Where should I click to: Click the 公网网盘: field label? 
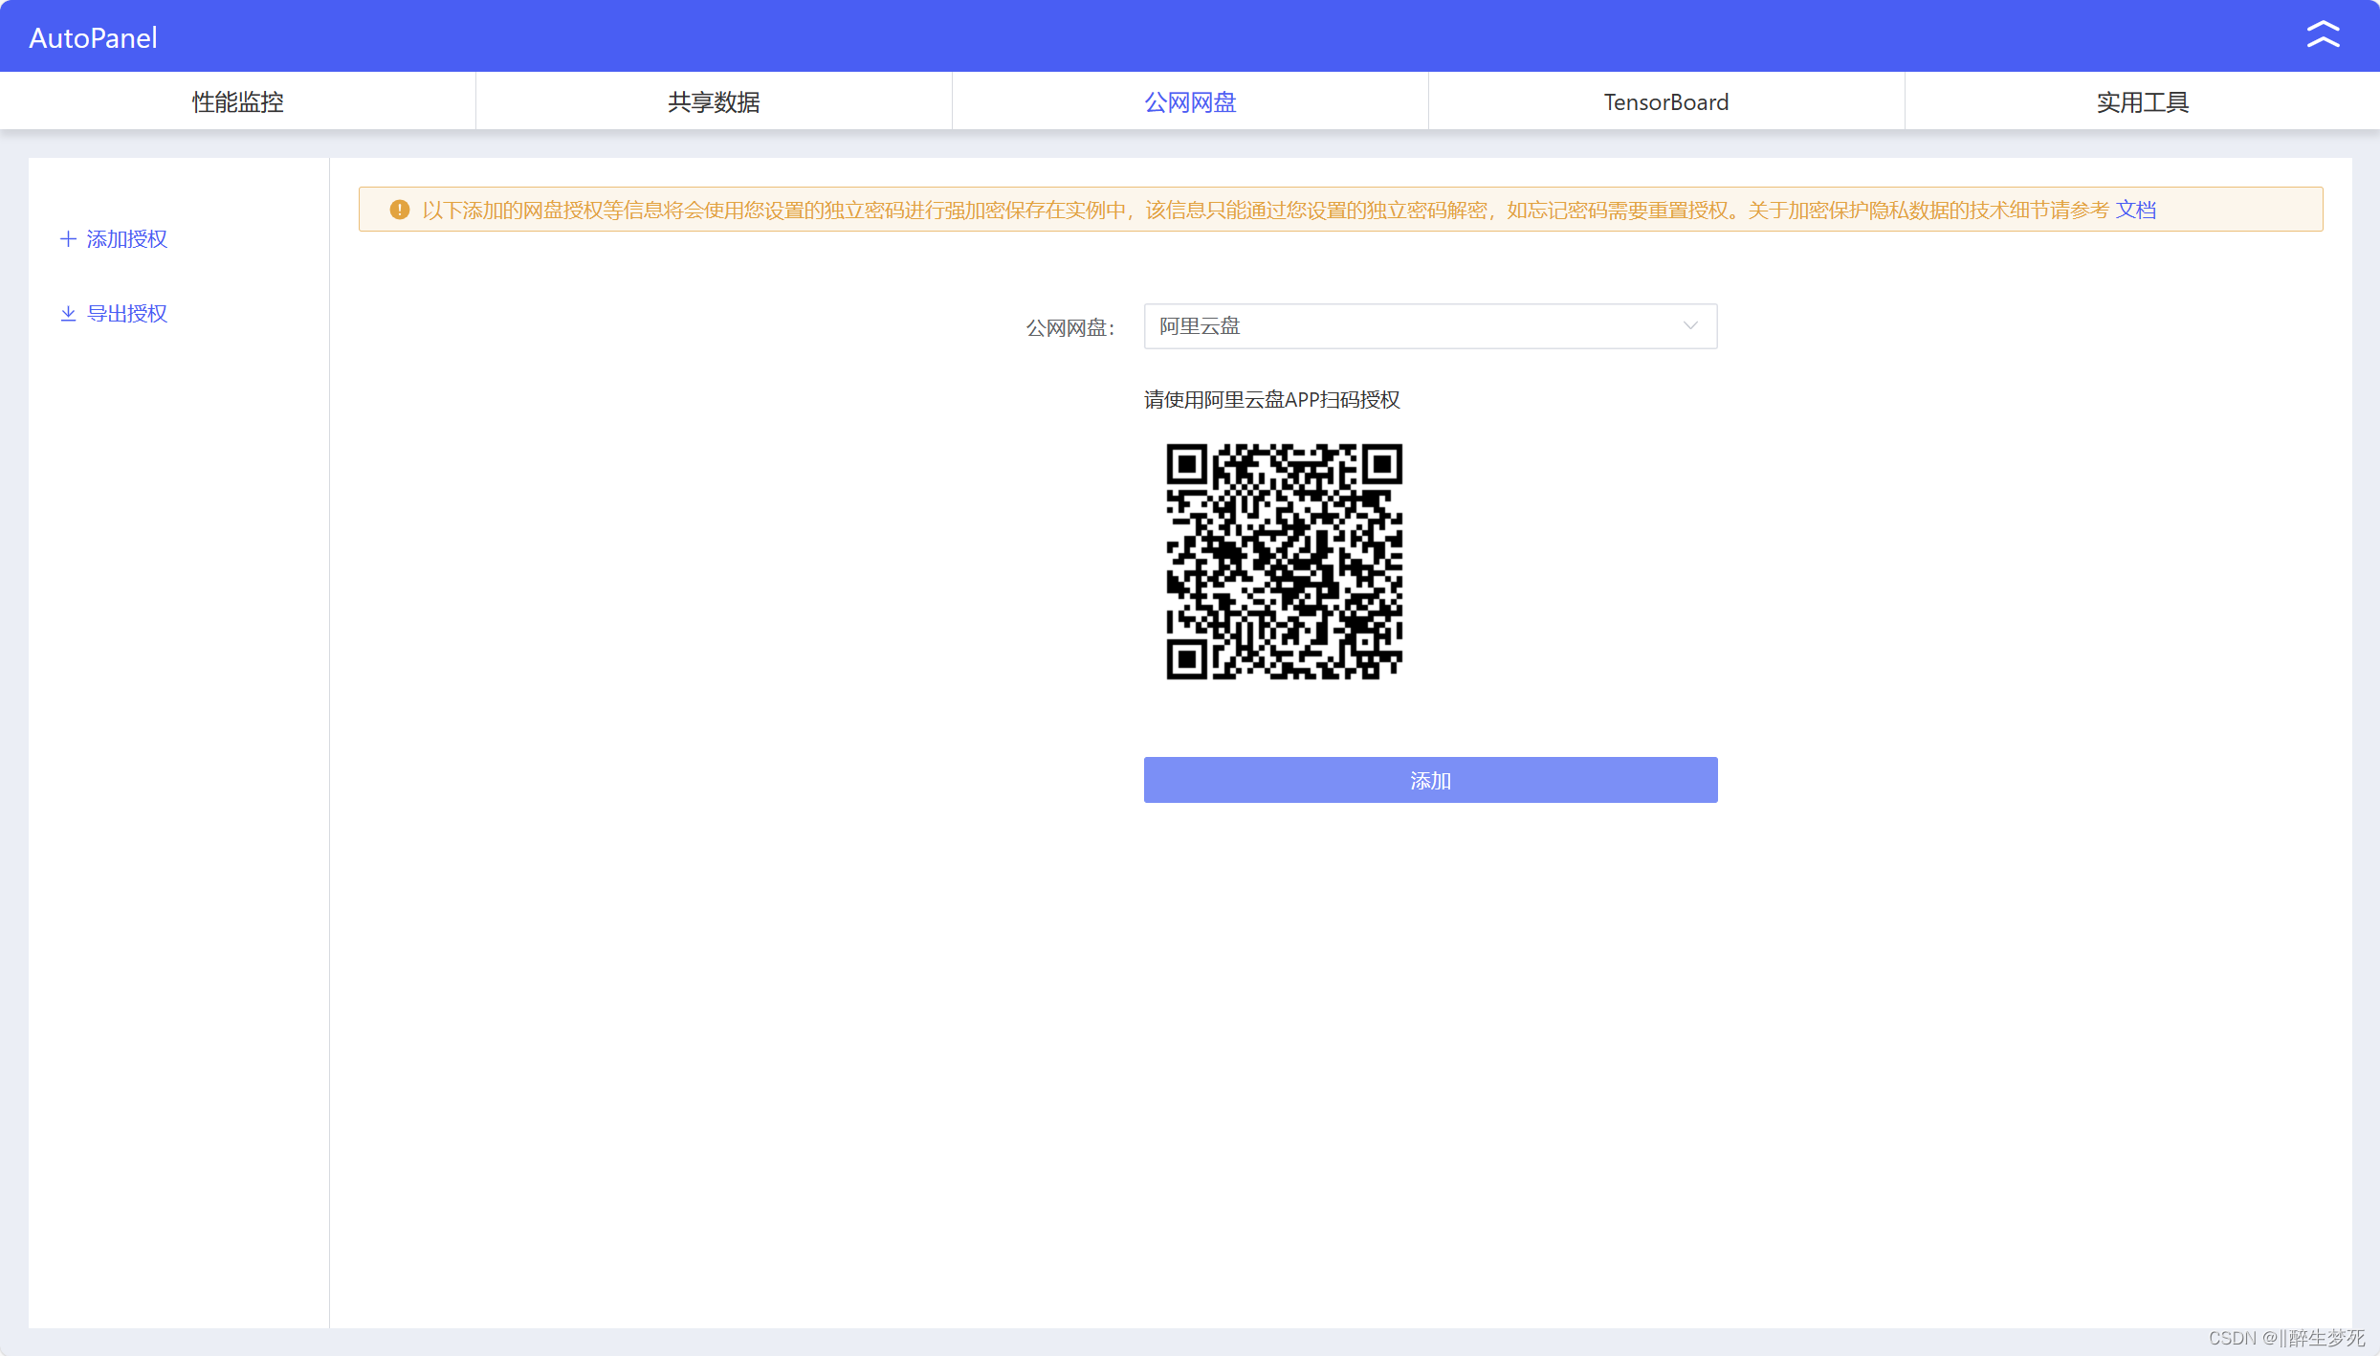pos(1069,328)
